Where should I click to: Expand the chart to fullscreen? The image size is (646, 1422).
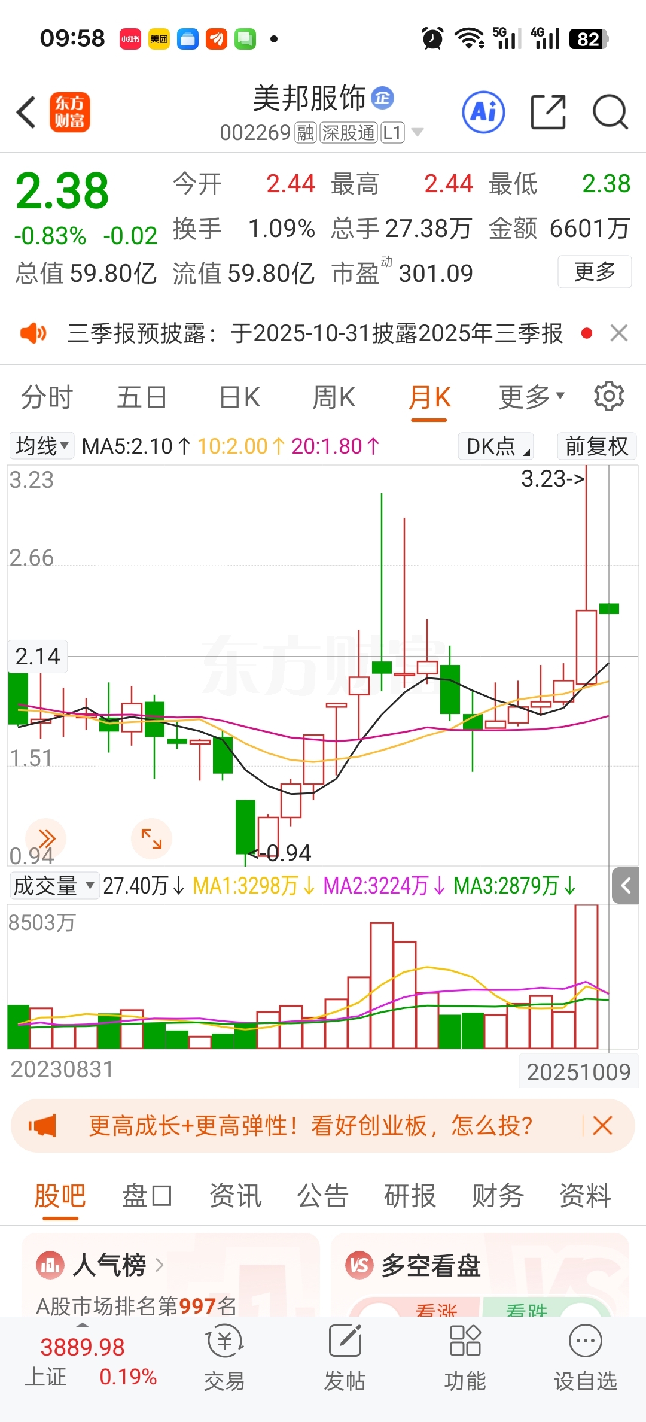151,838
